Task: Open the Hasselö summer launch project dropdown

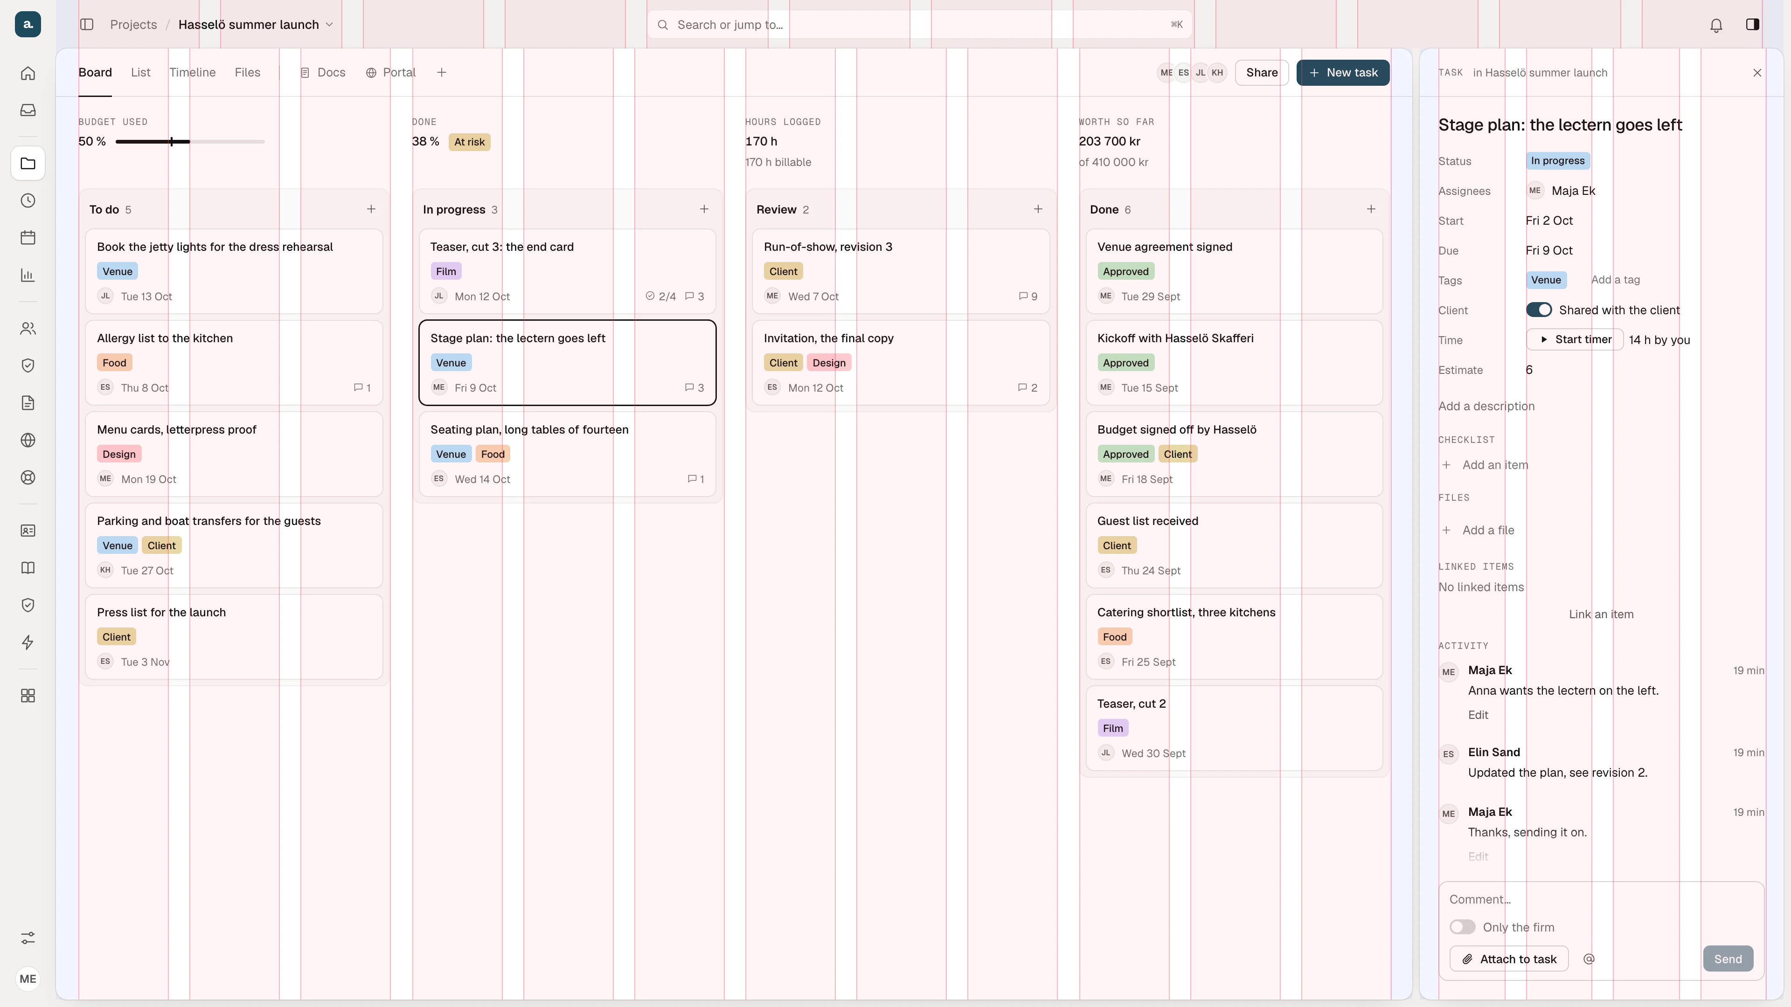Action: (257, 24)
